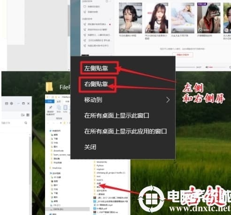231x215 pixels.
Task: Click the sort icon in left window toolbar
Action: (x=23, y=115)
